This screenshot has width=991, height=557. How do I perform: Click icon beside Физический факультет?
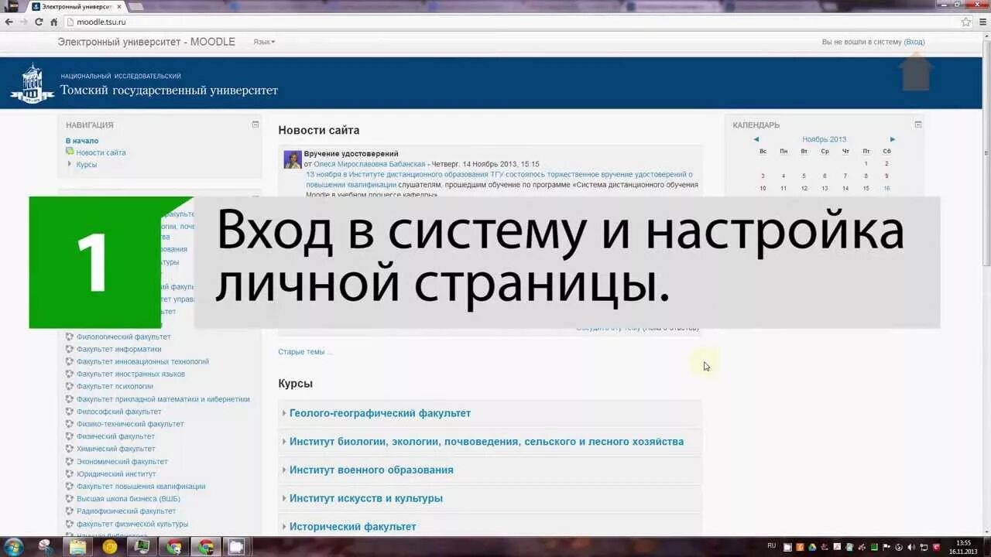coord(70,436)
